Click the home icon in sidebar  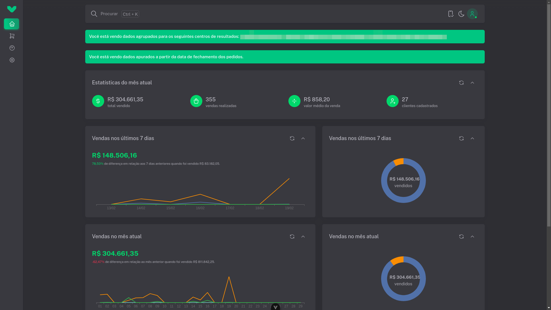pos(12,24)
